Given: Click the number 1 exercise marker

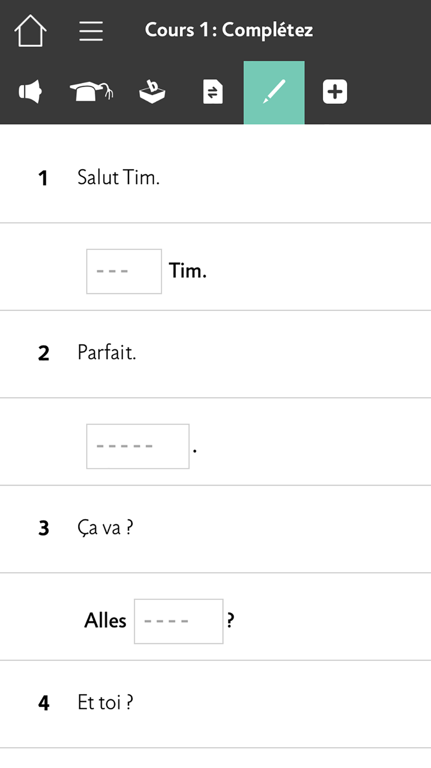Looking at the screenshot, I should pos(43,178).
